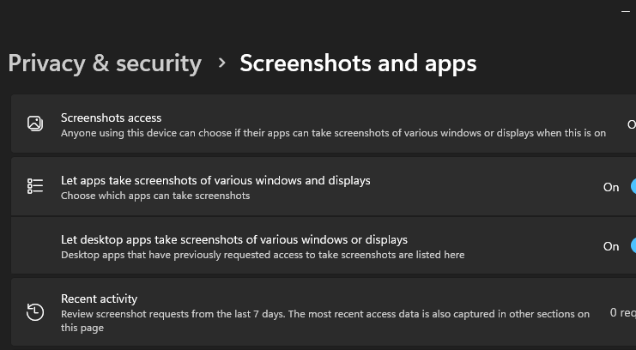Click the Screenshots access camera icon

point(35,124)
